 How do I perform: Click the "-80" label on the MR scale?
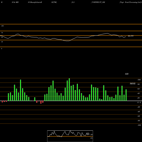[x=139, y=121]
